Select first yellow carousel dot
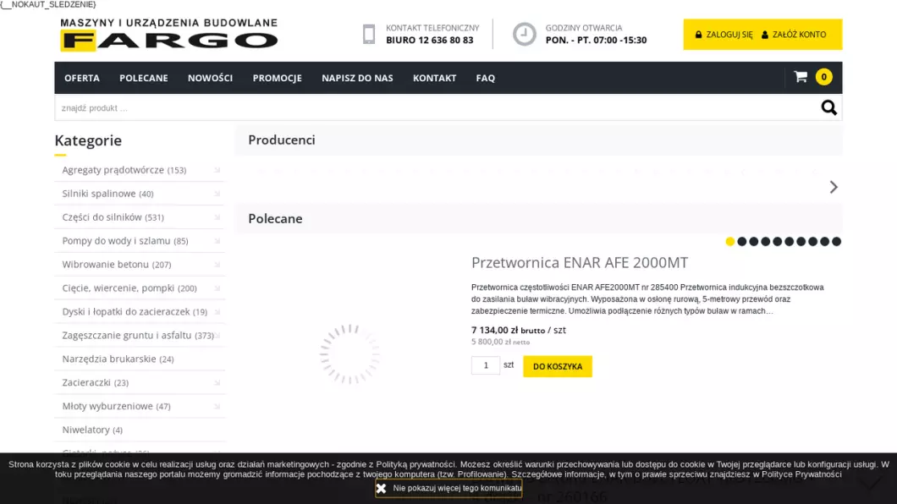Screen dimensions: 897x504 tap(730, 242)
